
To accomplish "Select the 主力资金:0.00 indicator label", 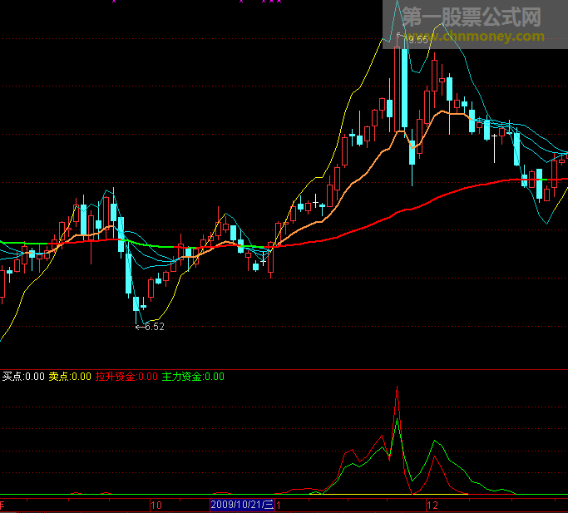I will [193, 377].
